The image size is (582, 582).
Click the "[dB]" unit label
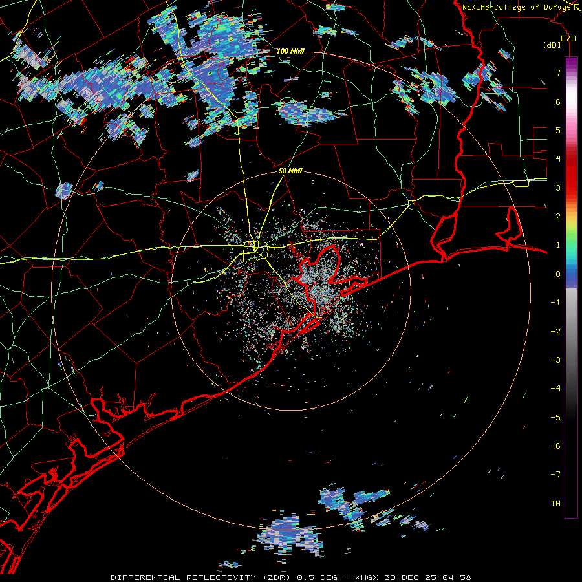pyautogui.click(x=552, y=45)
